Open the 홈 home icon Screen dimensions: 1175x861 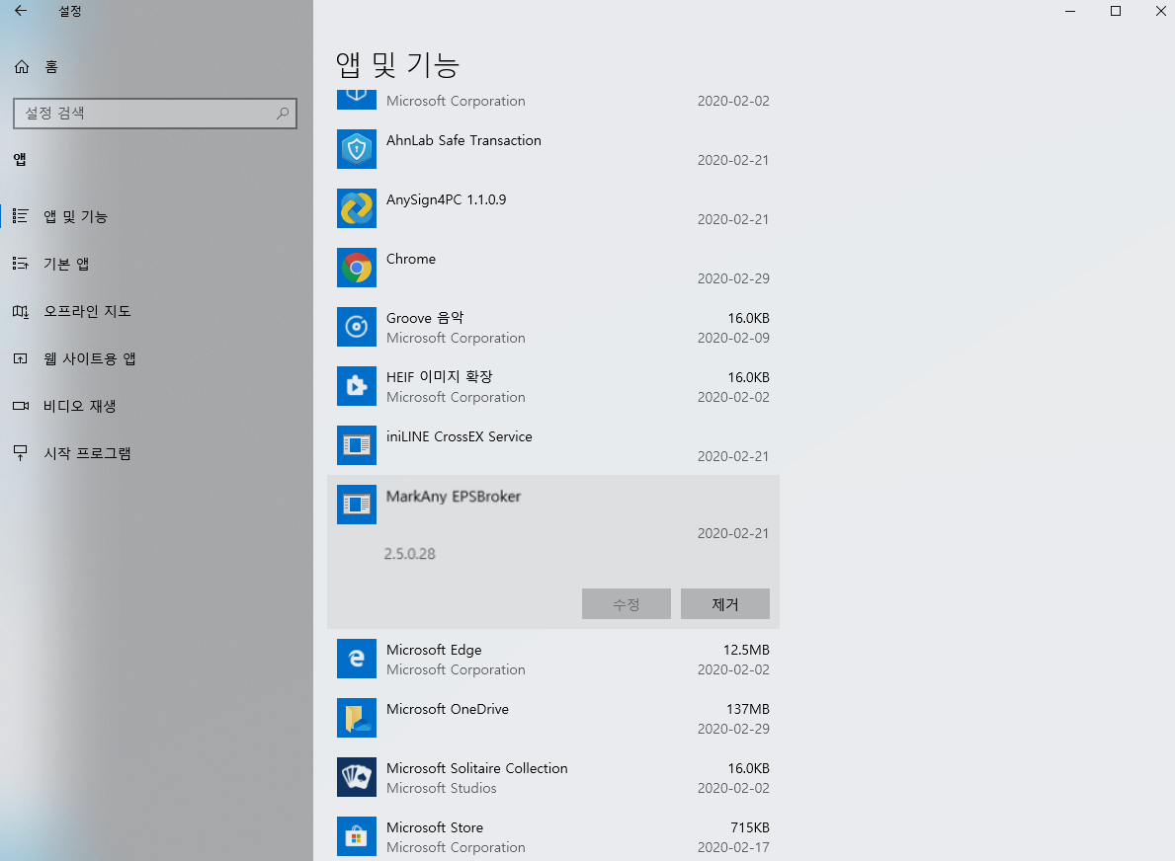coord(22,66)
